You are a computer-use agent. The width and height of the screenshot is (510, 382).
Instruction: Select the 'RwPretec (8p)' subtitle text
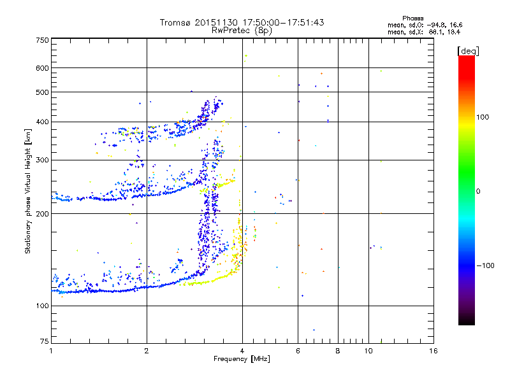pyautogui.click(x=242, y=31)
